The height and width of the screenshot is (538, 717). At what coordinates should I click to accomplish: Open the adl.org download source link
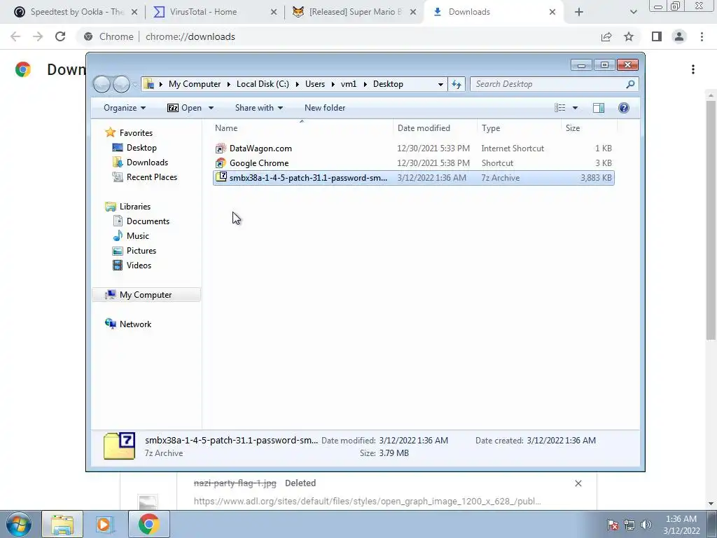point(367,502)
